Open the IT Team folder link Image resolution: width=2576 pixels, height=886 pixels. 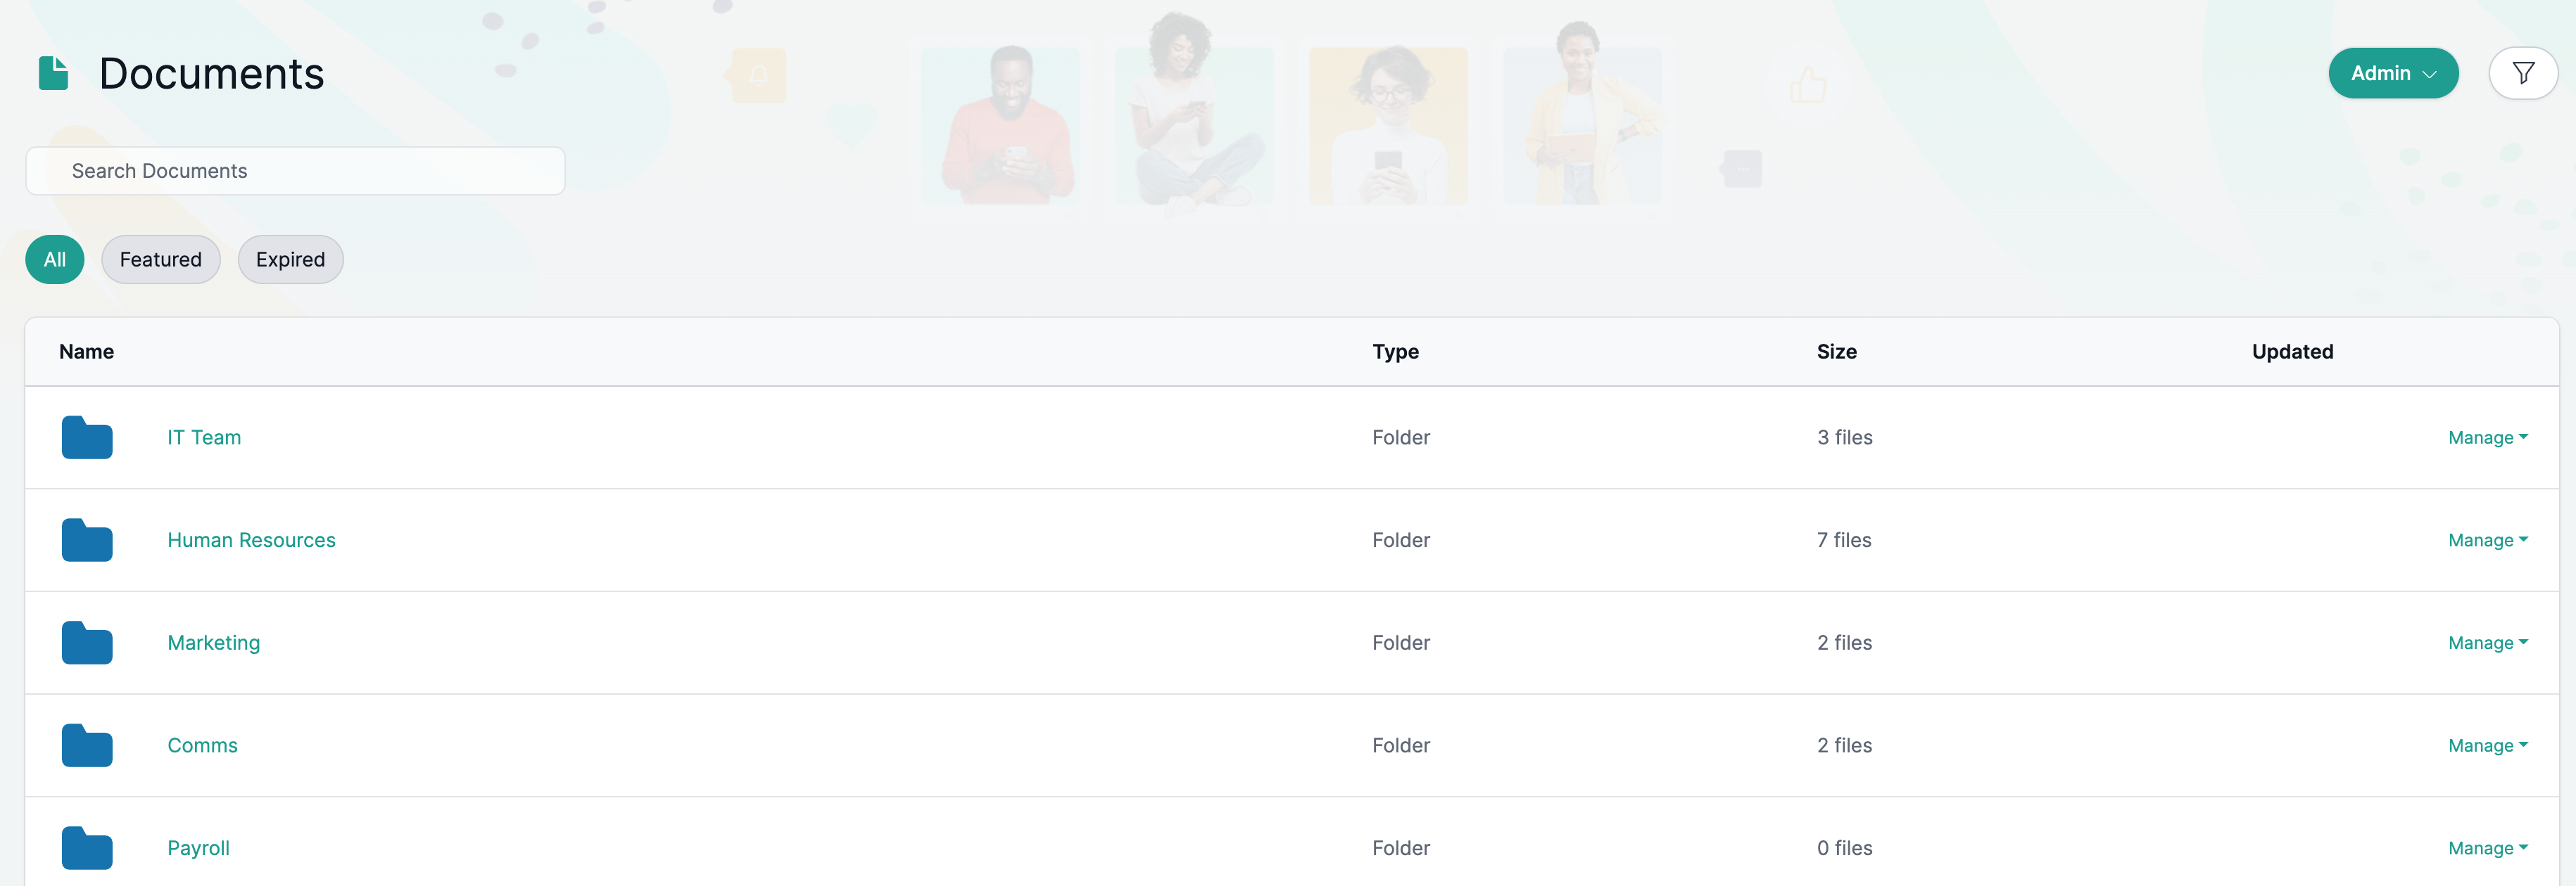point(204,437)
